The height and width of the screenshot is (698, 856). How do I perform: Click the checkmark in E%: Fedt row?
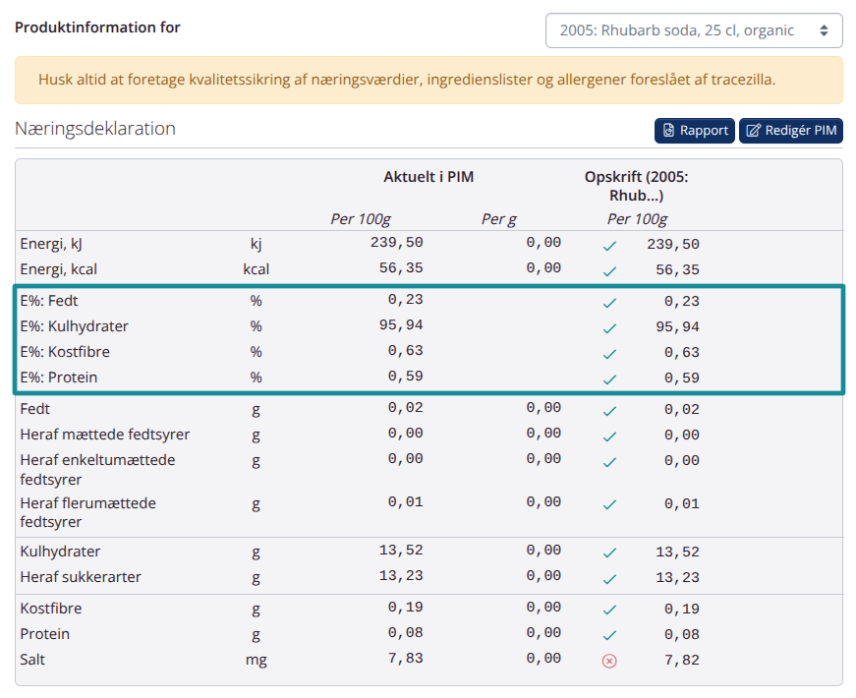tap(609, 303)
